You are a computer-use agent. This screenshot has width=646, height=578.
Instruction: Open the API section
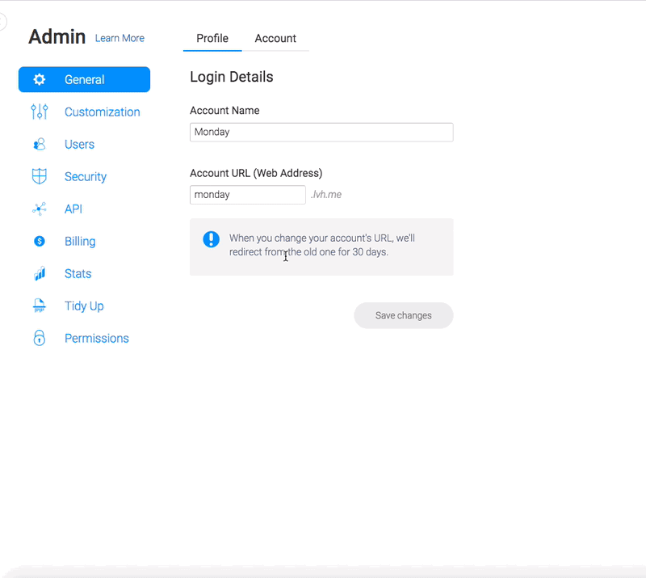(x=73, y=209)
